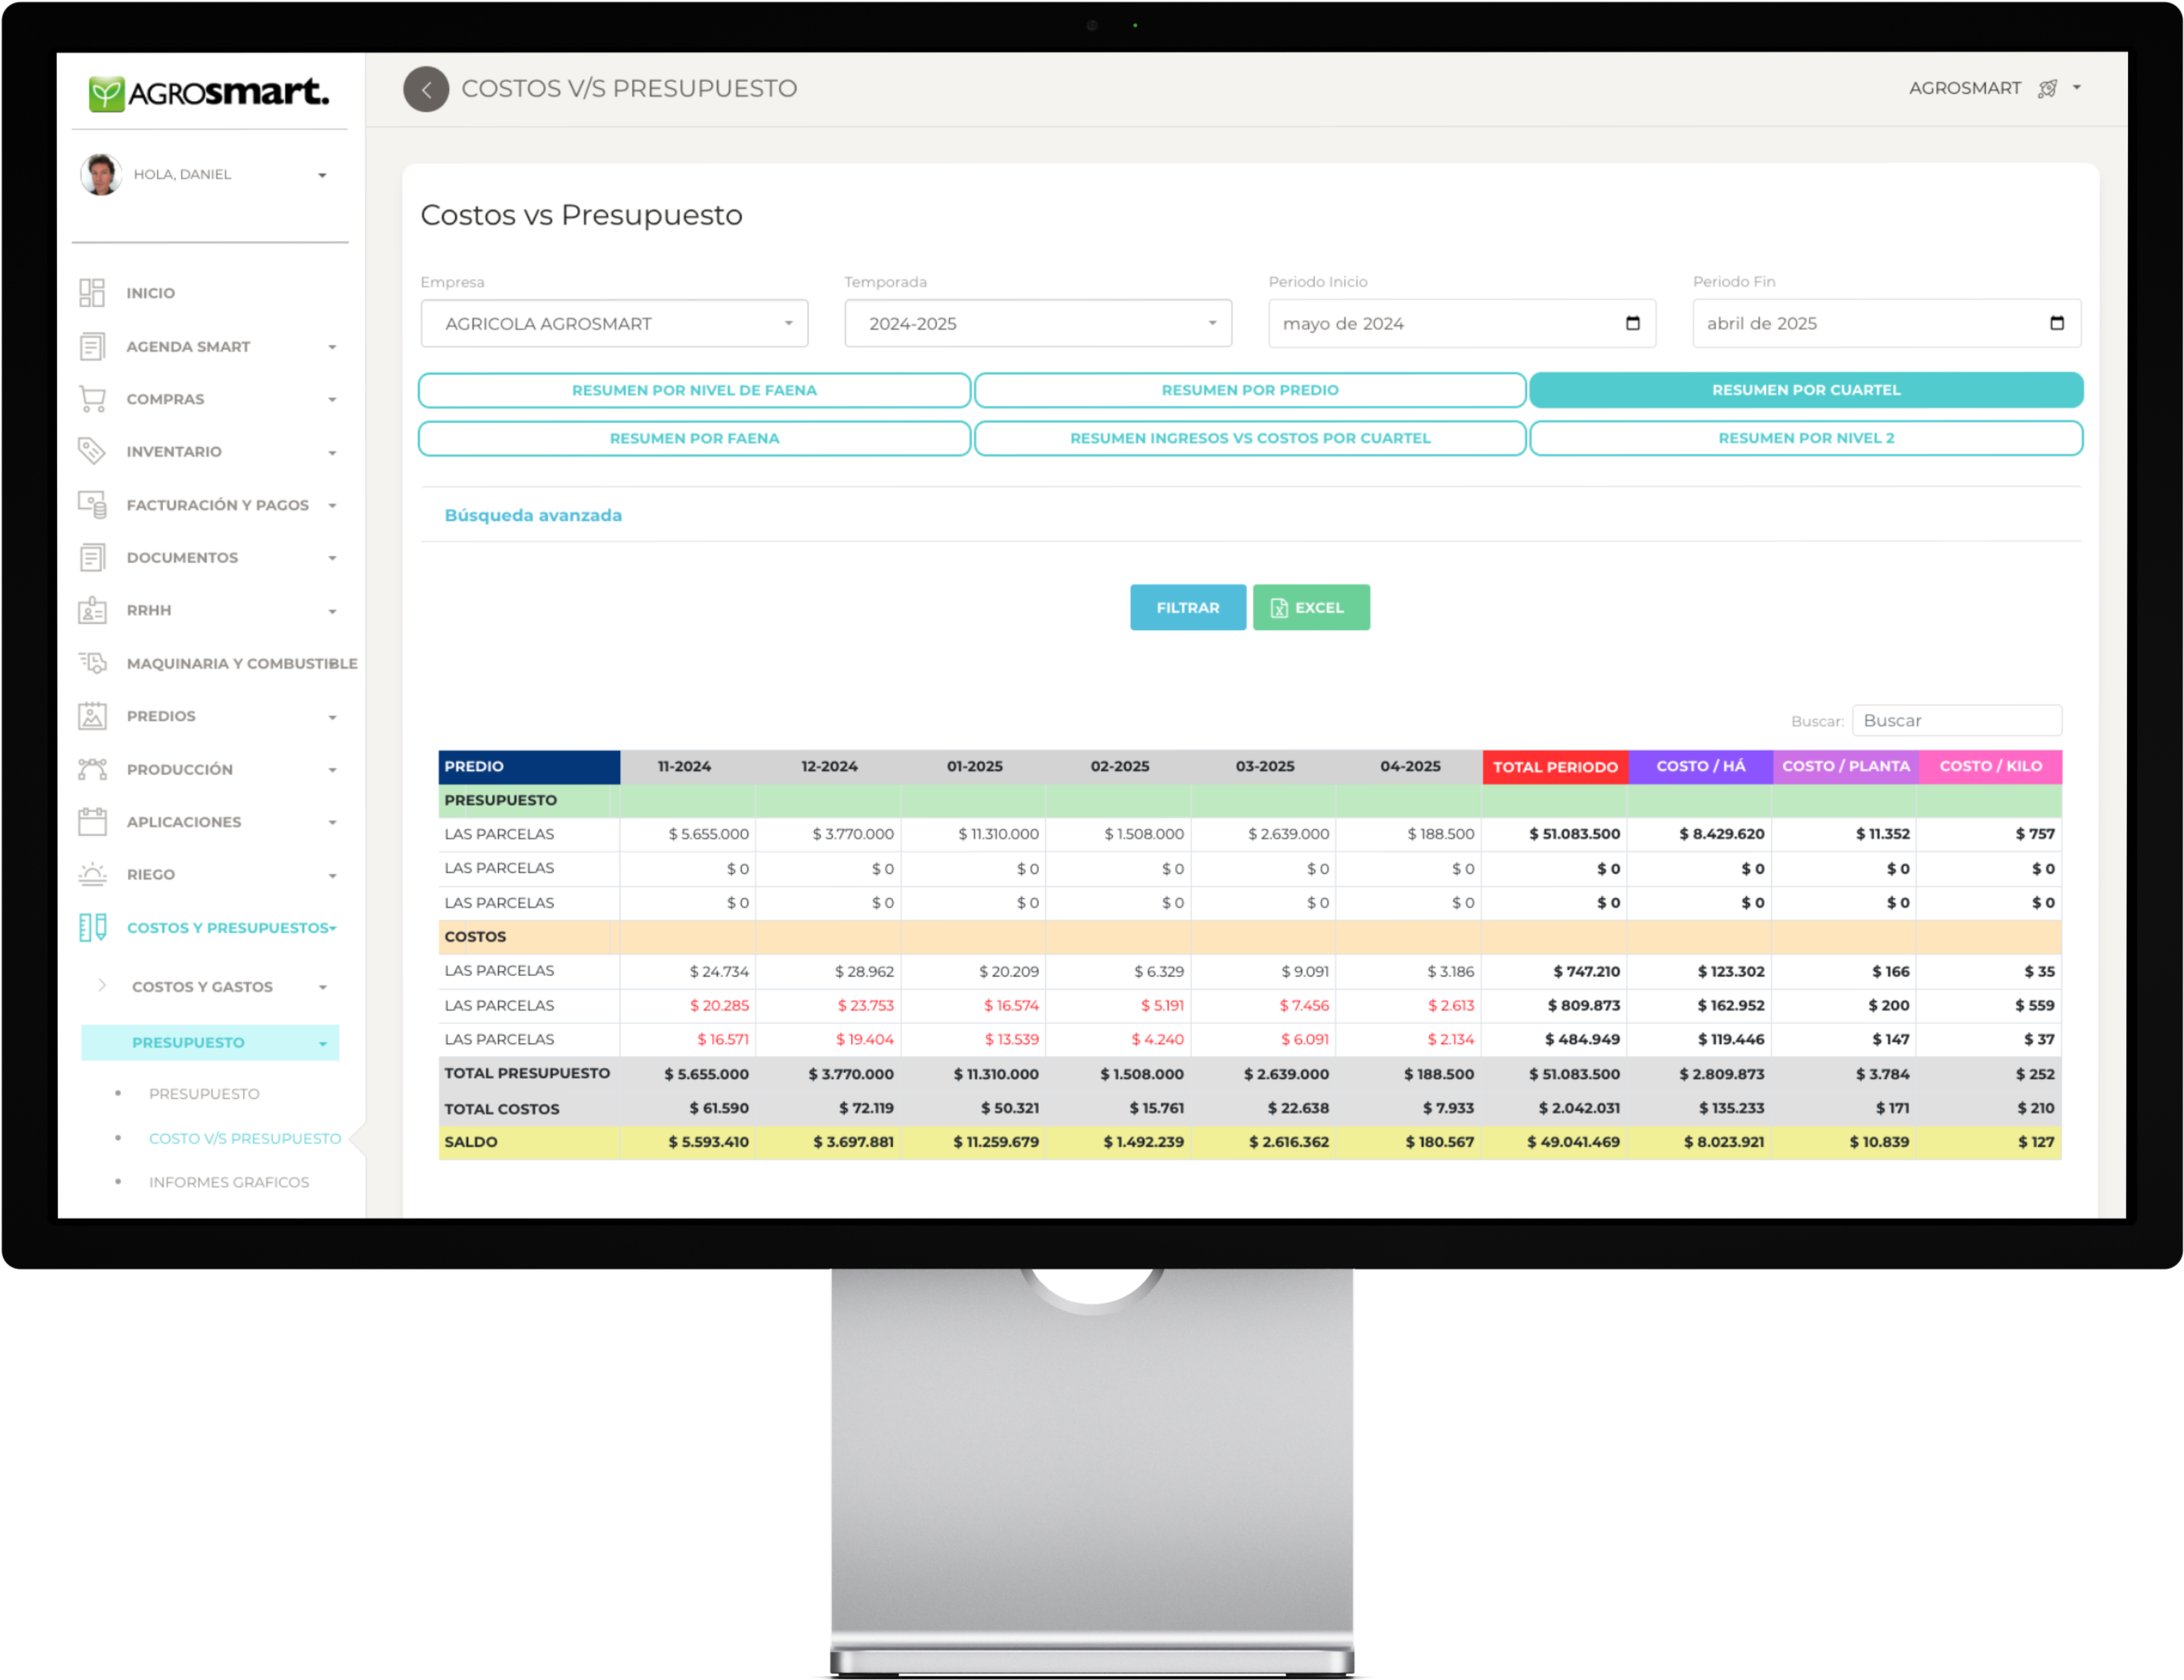Select Resumen por Predio tab

click(1249, 390)
